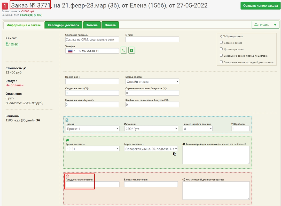Open the phone country flag selector
281x206 pixels.
click(72, 51)
